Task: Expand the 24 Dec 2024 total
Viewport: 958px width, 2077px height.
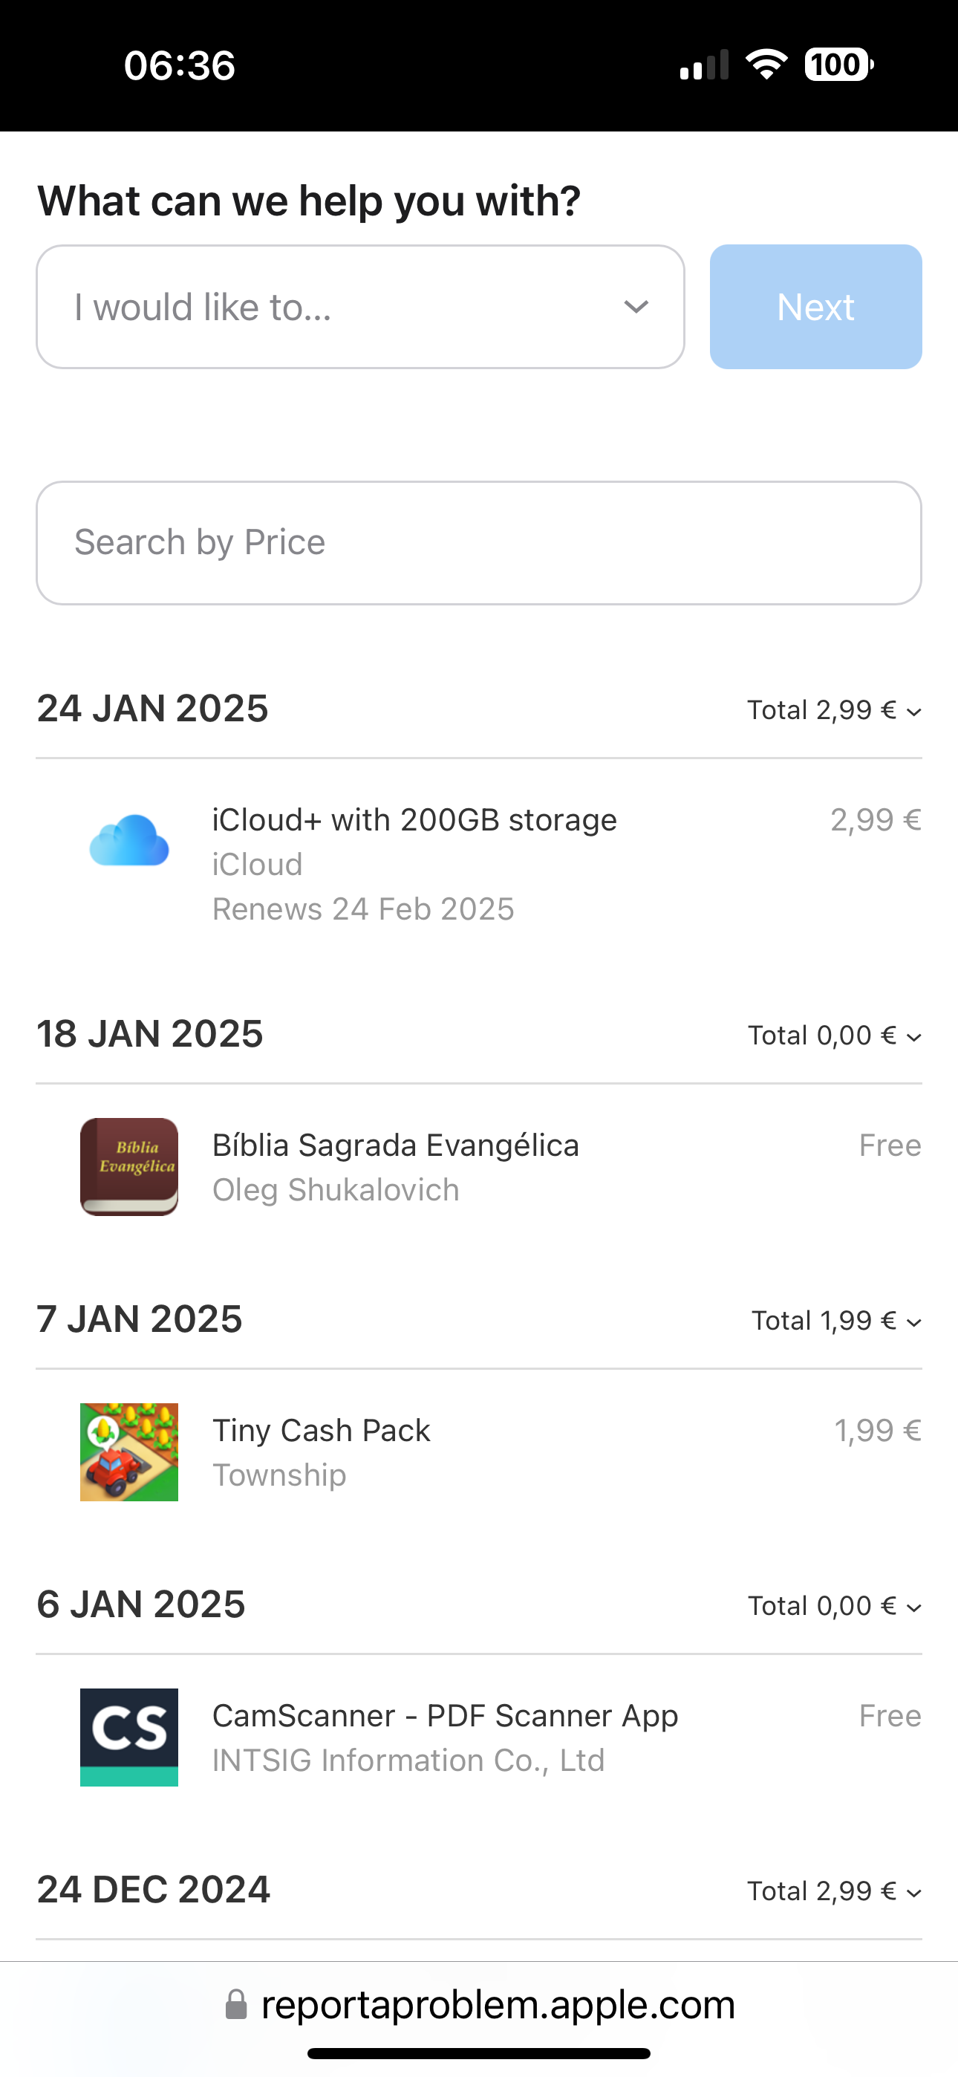Action: 913,1892
